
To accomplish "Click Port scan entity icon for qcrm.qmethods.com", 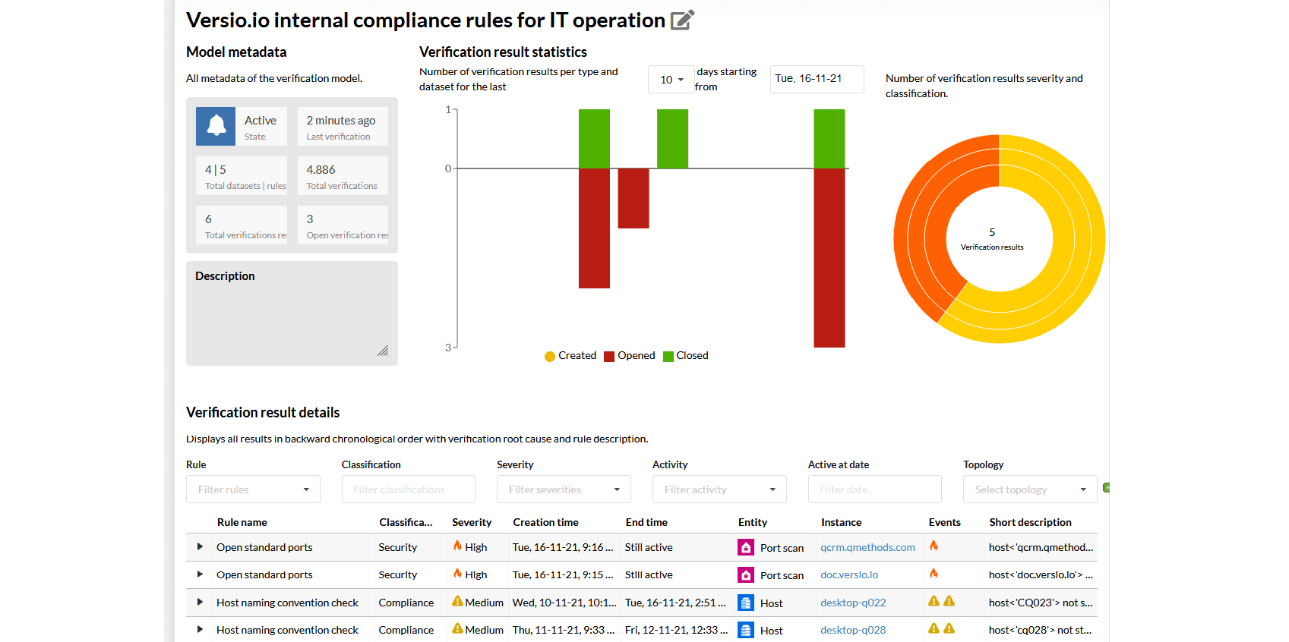I will click(x=746, y=548).
